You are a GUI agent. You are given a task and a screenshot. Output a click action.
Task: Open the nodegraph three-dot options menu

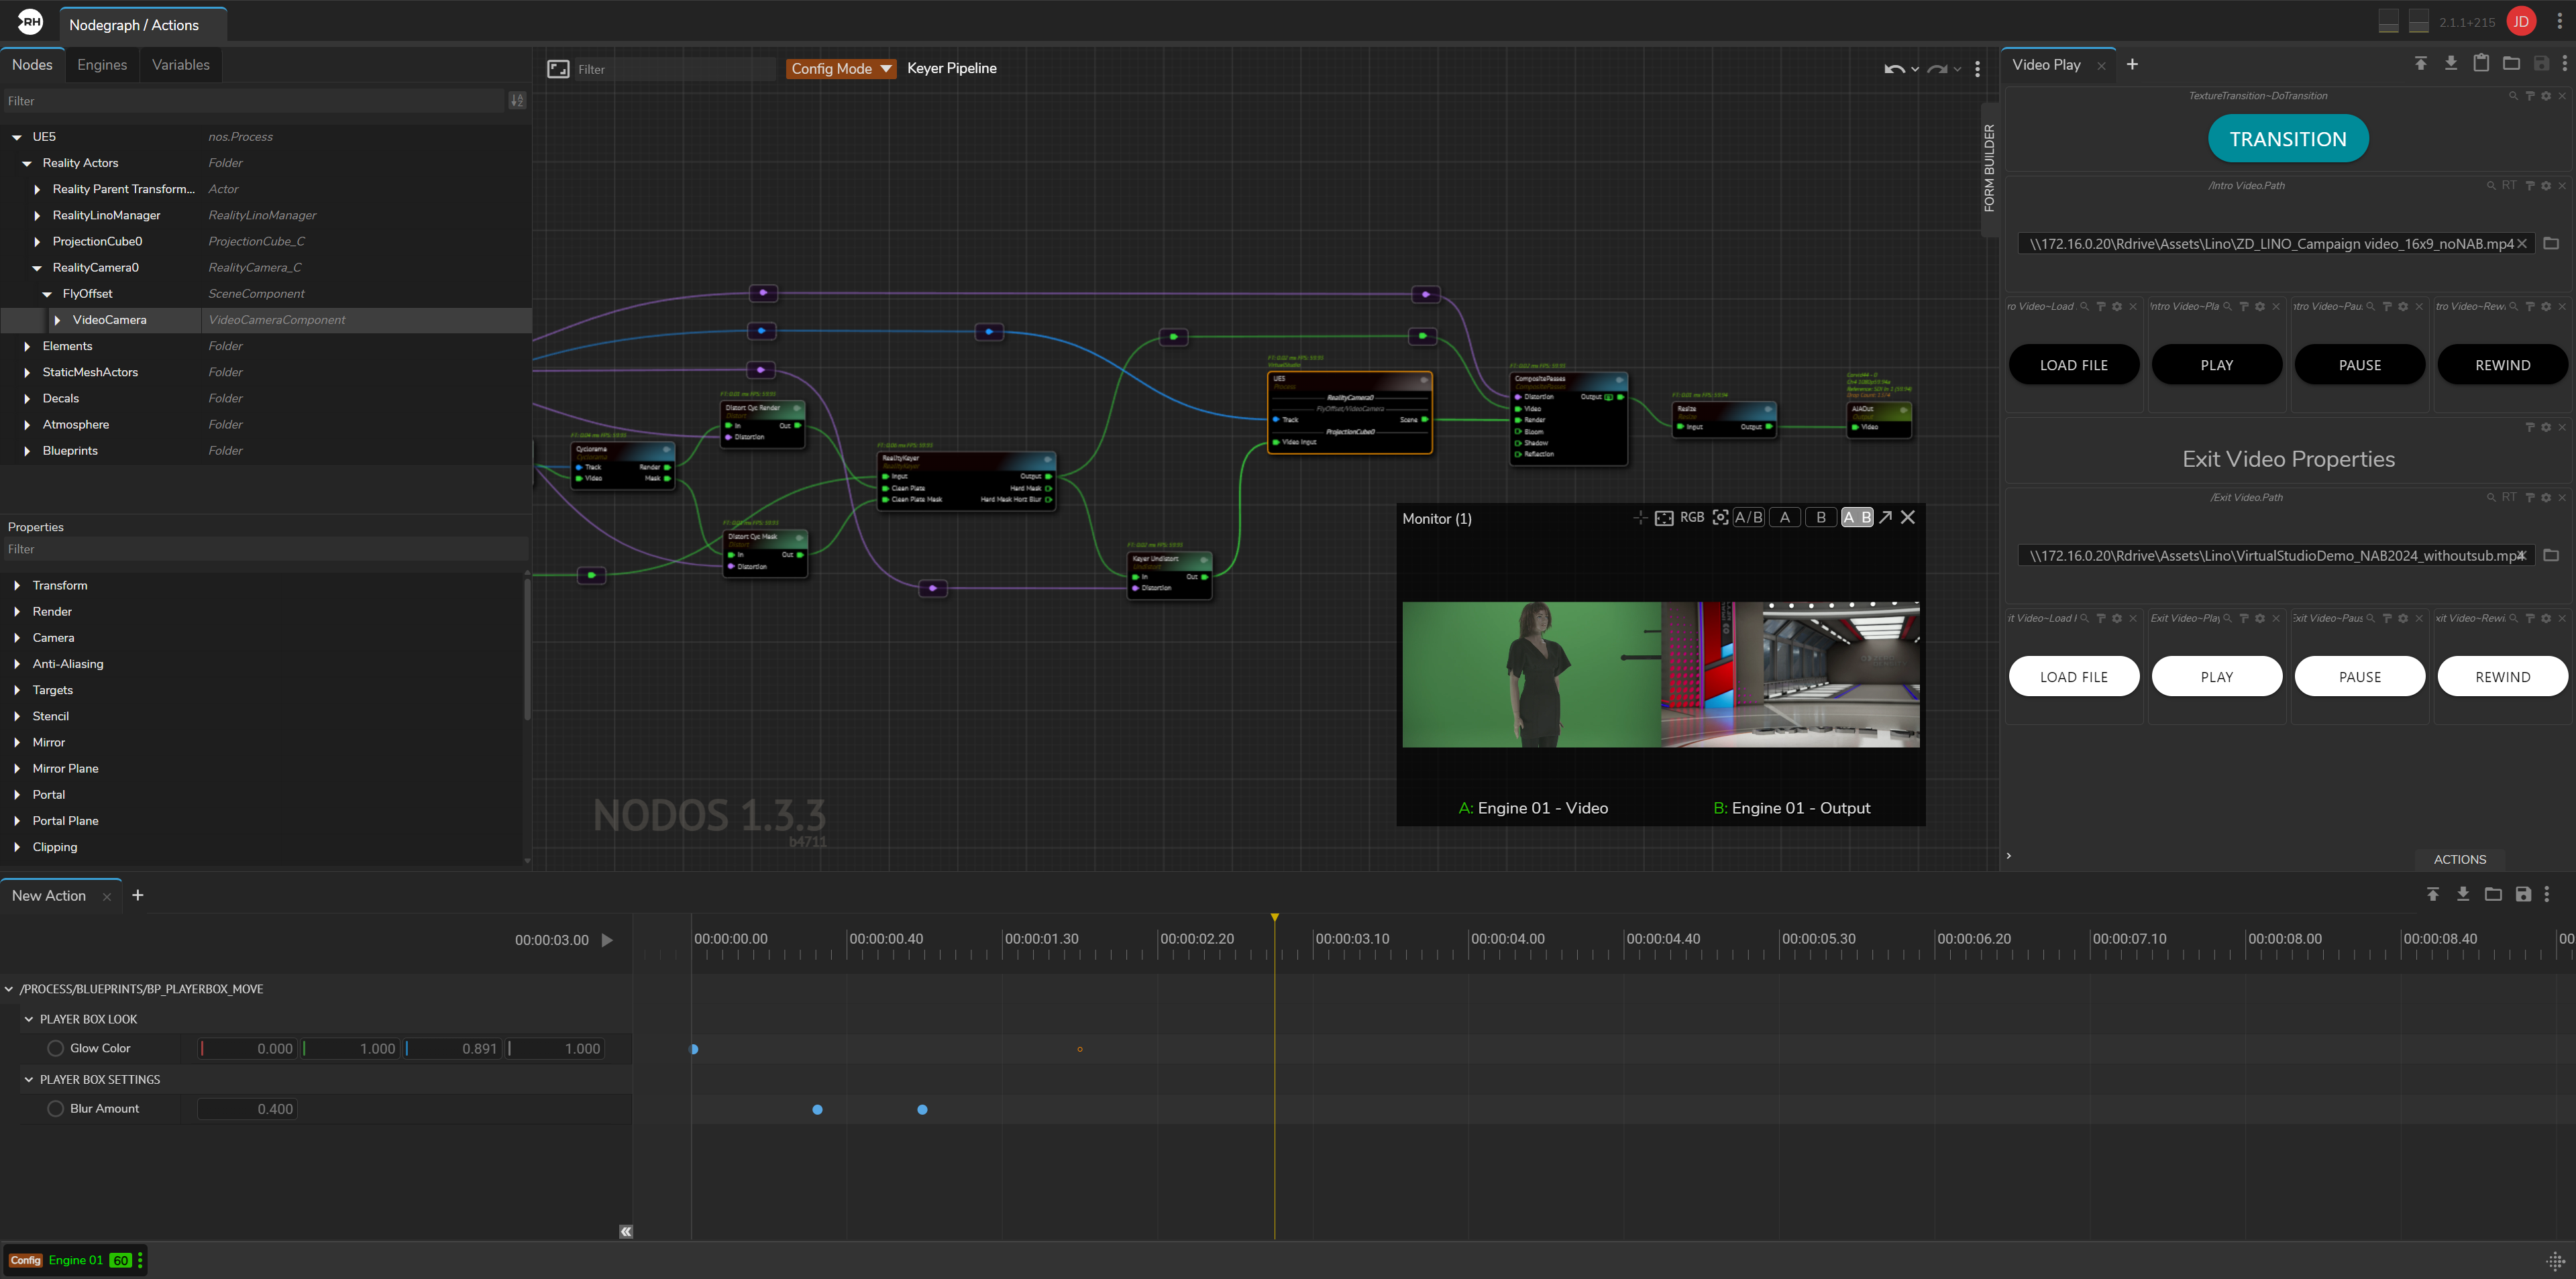[1977, 69]
